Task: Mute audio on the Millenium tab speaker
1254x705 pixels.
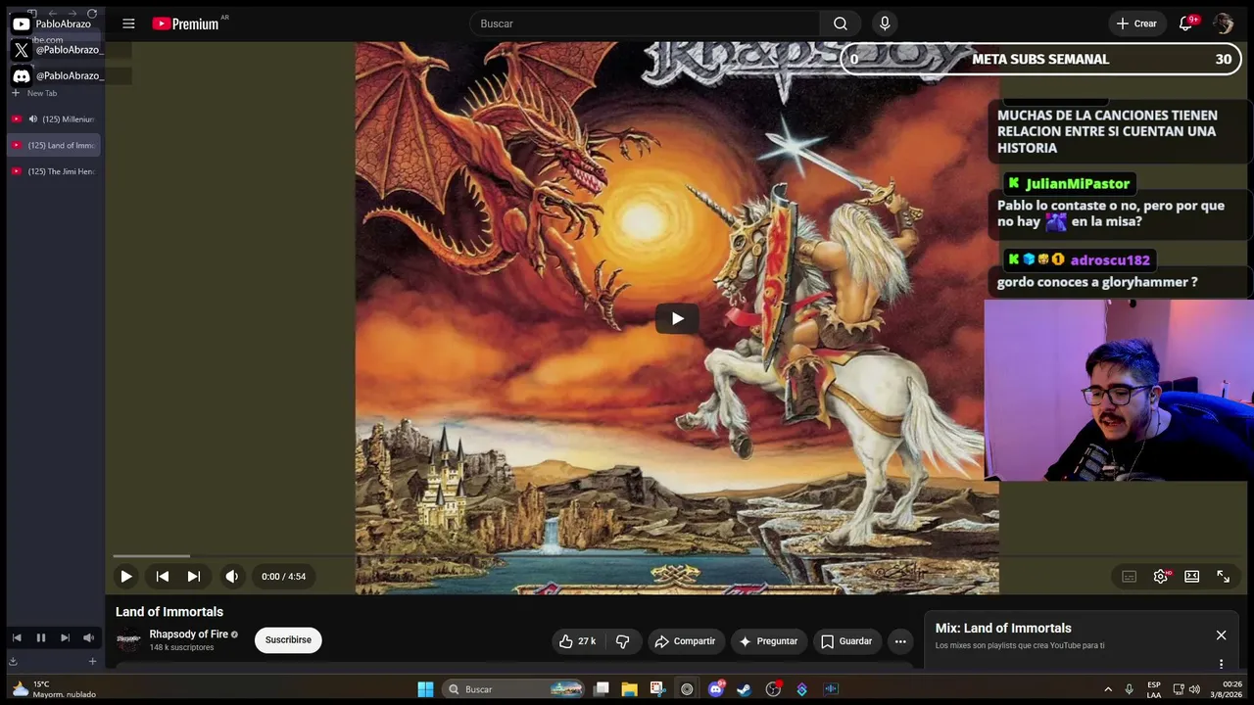Action: (32, 119)
